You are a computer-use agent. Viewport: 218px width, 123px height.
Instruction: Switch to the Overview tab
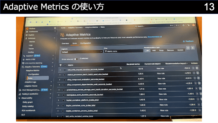click(65, 43)
